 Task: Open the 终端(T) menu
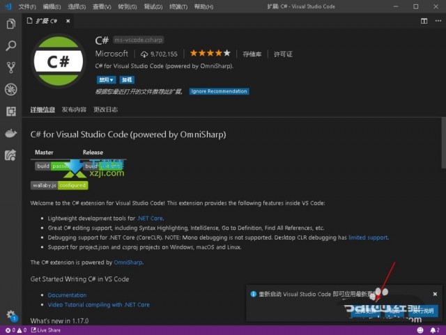pyautogui.click(x=178, y=6)
